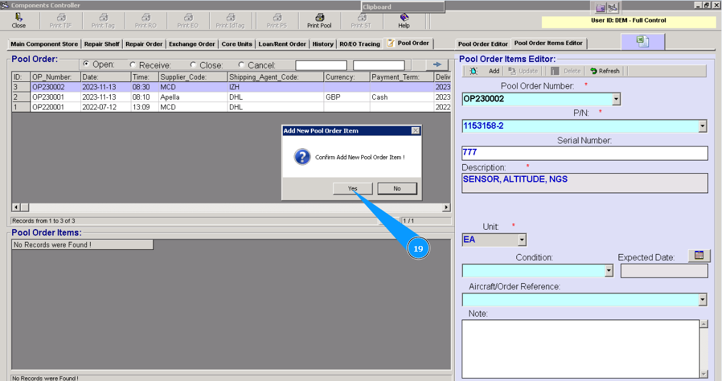This screenshot has height=381, width=722.
Task: Click the Print Tag printer icon
Action: (103, 18)
